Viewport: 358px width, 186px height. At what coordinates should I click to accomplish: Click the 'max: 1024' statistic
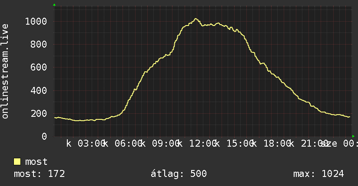(318, 174)
